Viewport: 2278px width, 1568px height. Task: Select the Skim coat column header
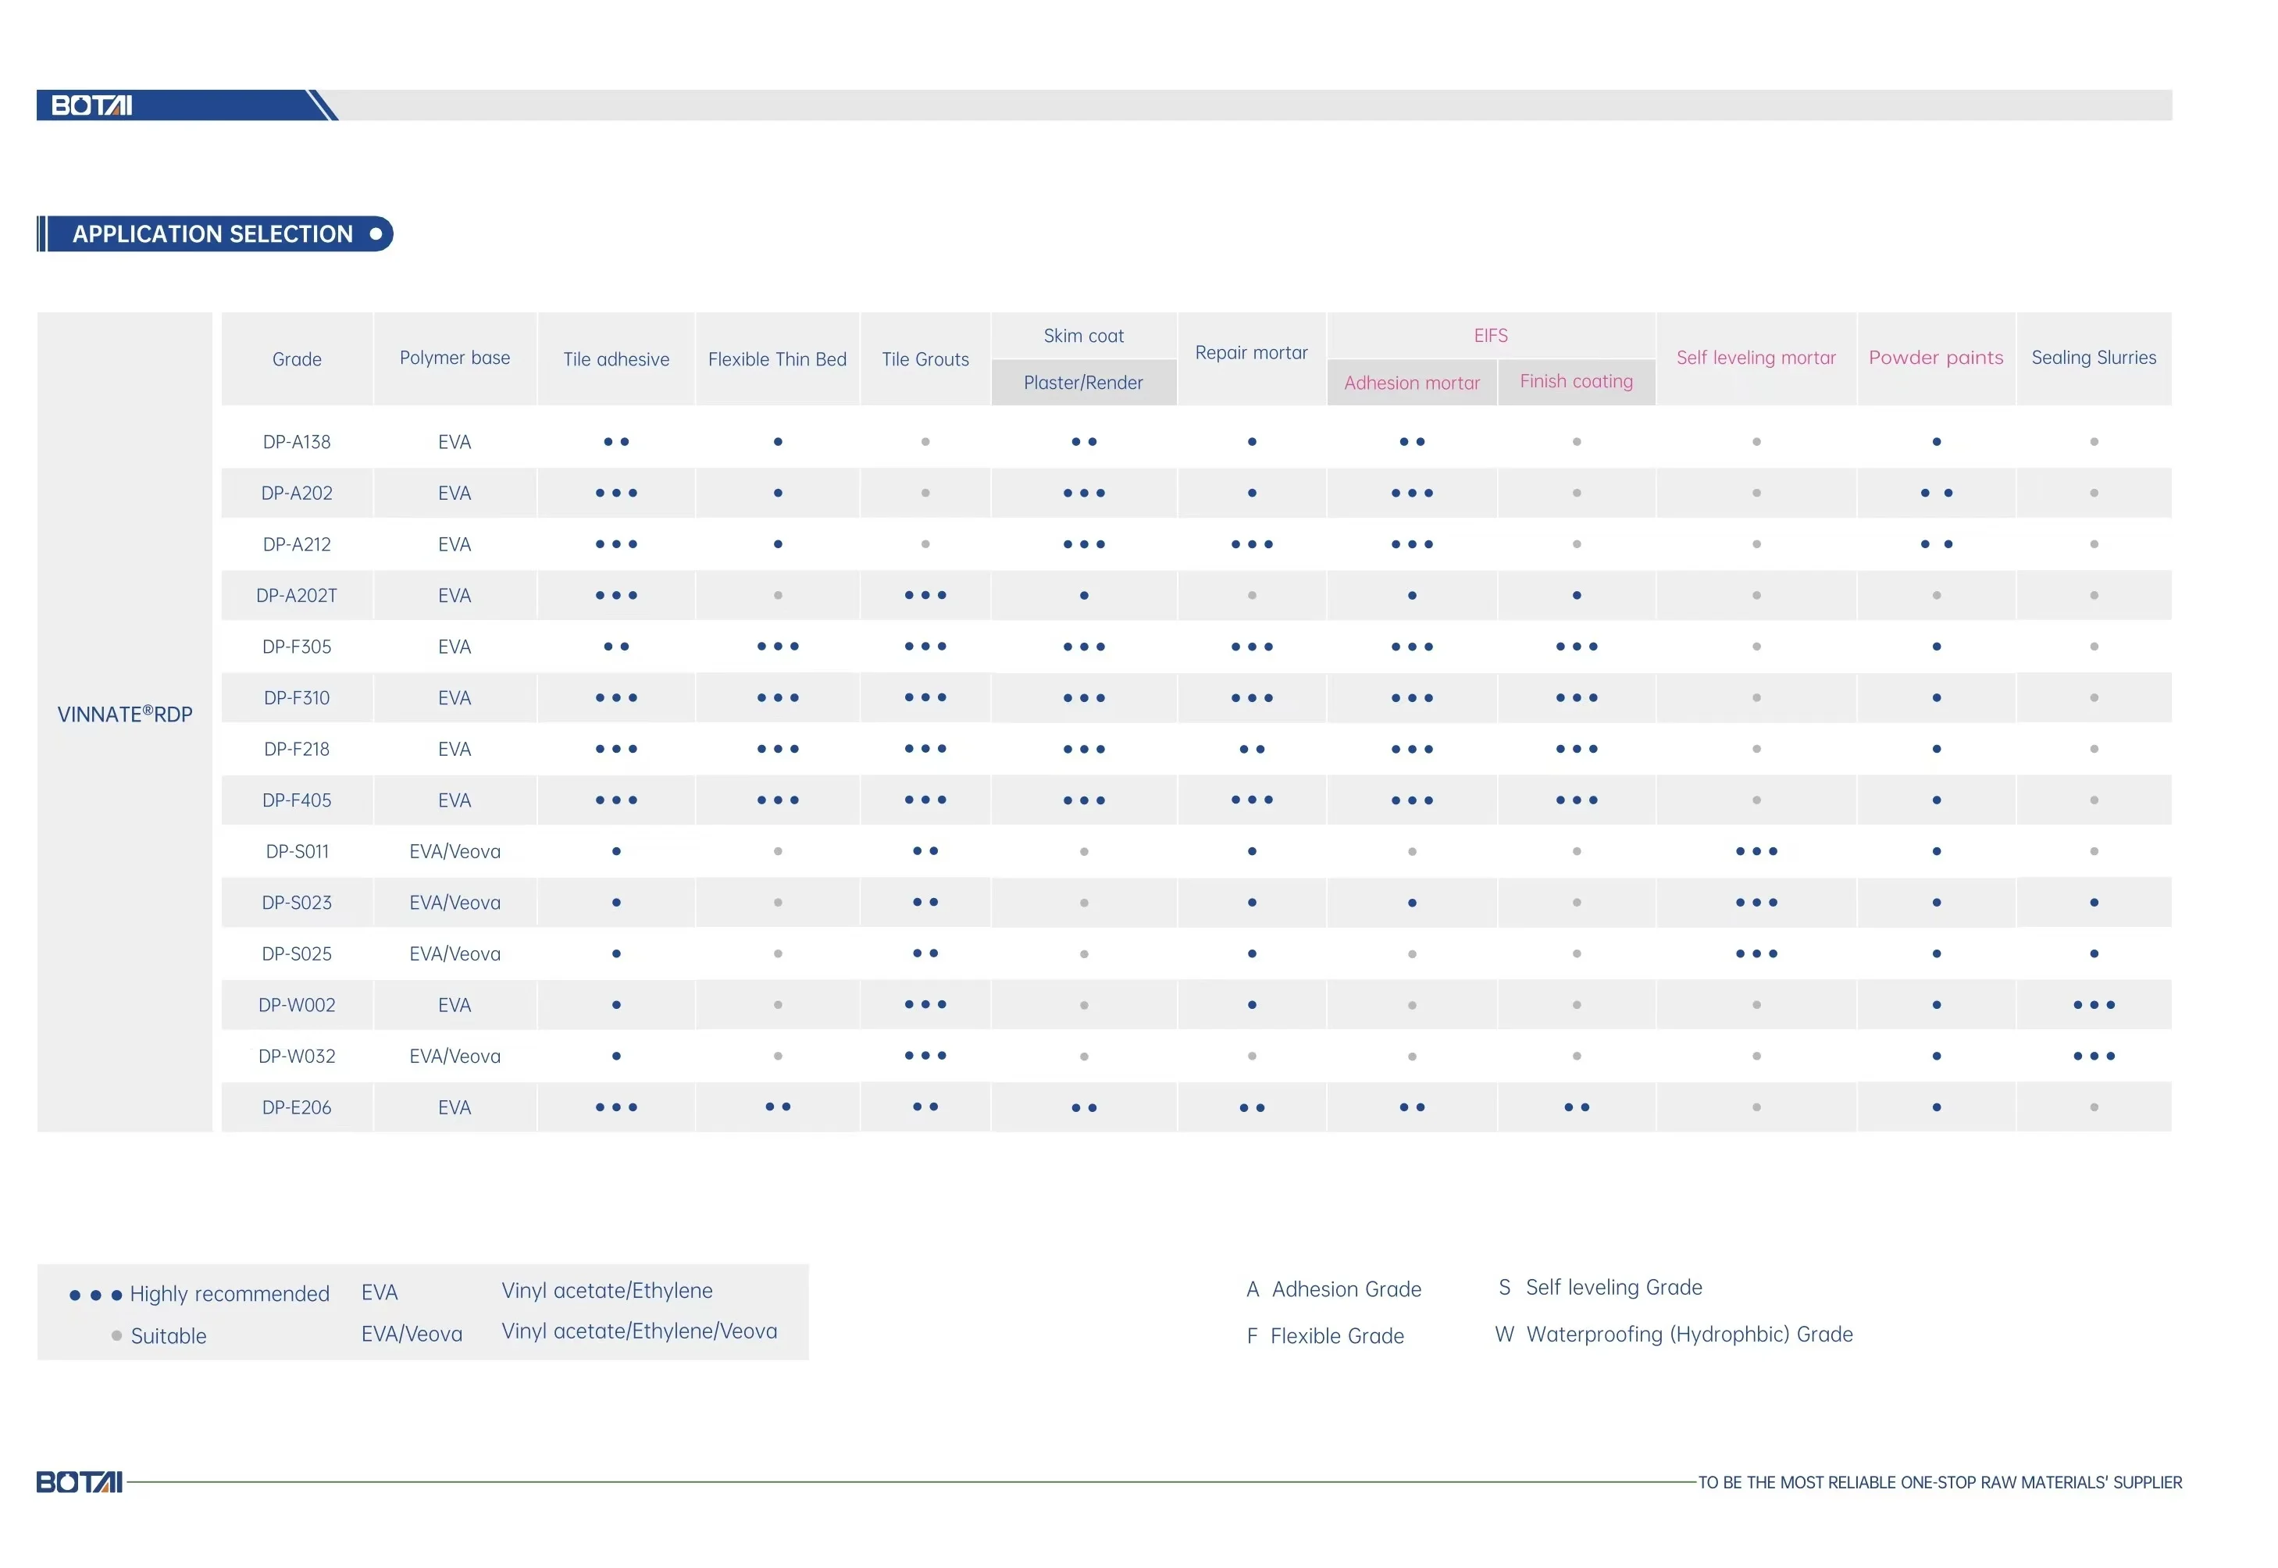tap(1083, 336)
